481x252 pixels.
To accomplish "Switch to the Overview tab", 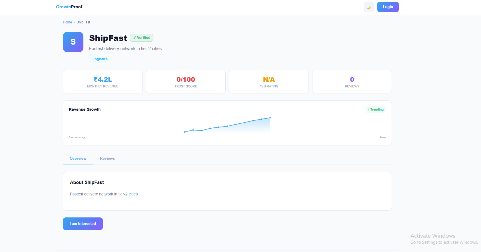I will click(78, 159).
